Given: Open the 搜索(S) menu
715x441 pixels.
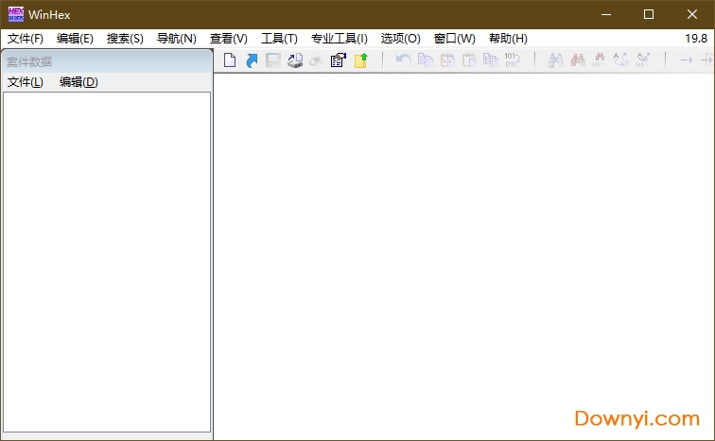Looking at the screenshot, I should 125,39.
